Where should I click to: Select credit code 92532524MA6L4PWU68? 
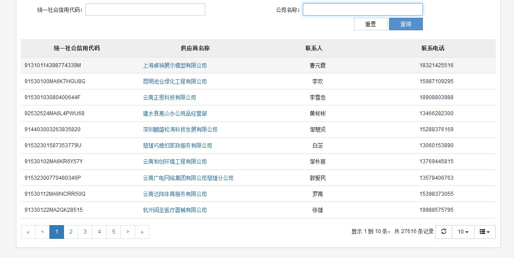click(x=54, y=113)
